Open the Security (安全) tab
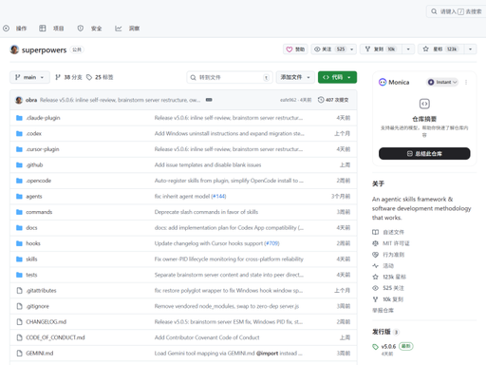The width and height of the screenshot is (486, 365). tap(89, 29)
